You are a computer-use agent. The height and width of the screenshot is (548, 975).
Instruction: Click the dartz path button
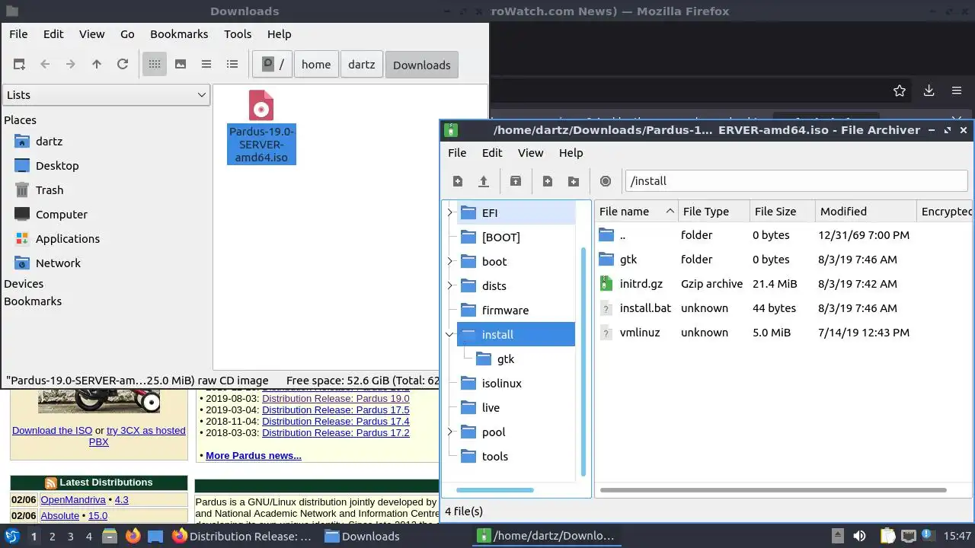click(362, 65)
